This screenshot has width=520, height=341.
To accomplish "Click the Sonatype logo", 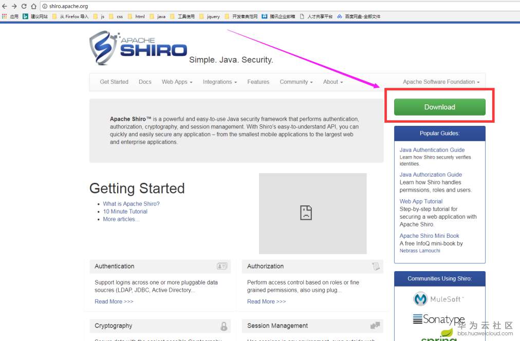I will tap(439, 319).
